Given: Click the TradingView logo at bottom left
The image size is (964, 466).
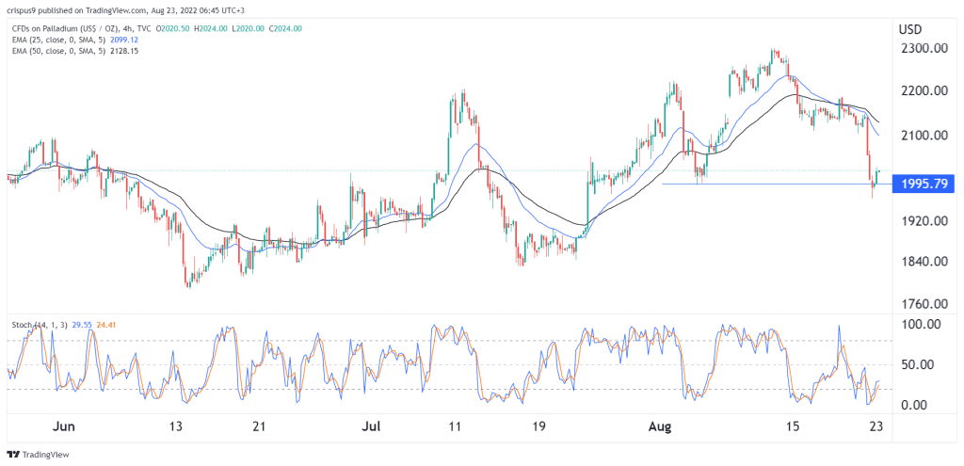Looking at the screenshot, I should point(38,455).
